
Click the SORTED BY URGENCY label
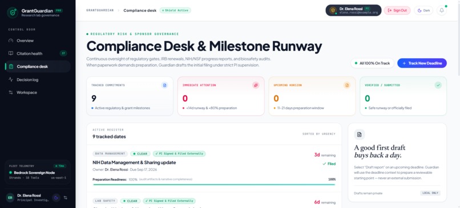click(319, 134)
